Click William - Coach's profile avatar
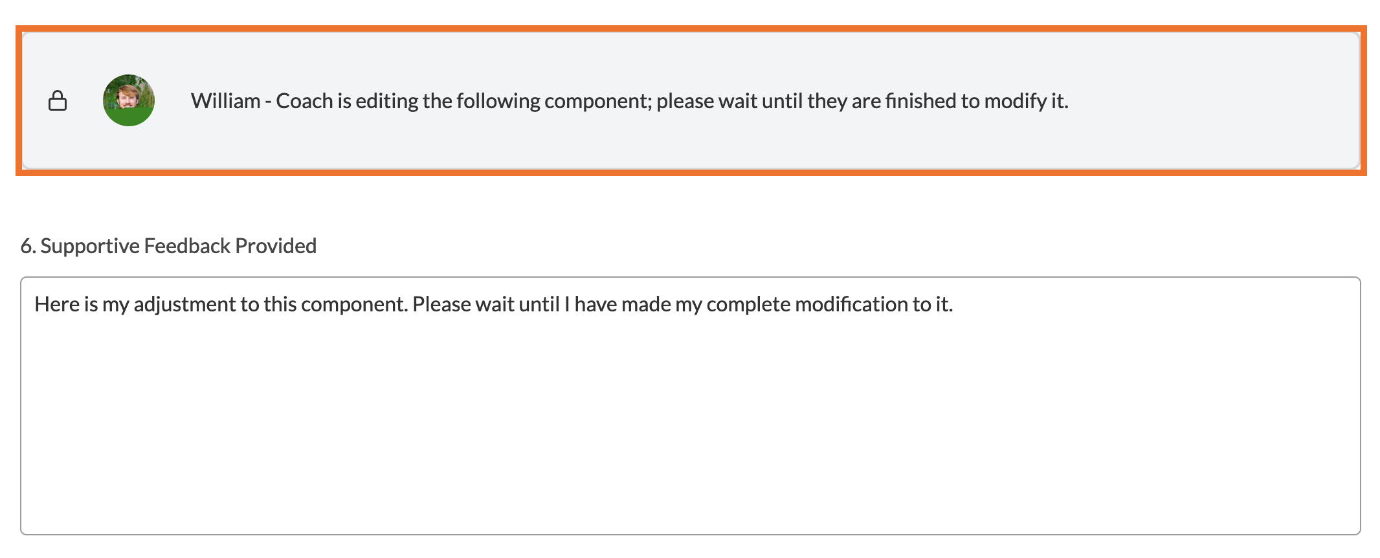The image size is (1380, 558). 128,100
